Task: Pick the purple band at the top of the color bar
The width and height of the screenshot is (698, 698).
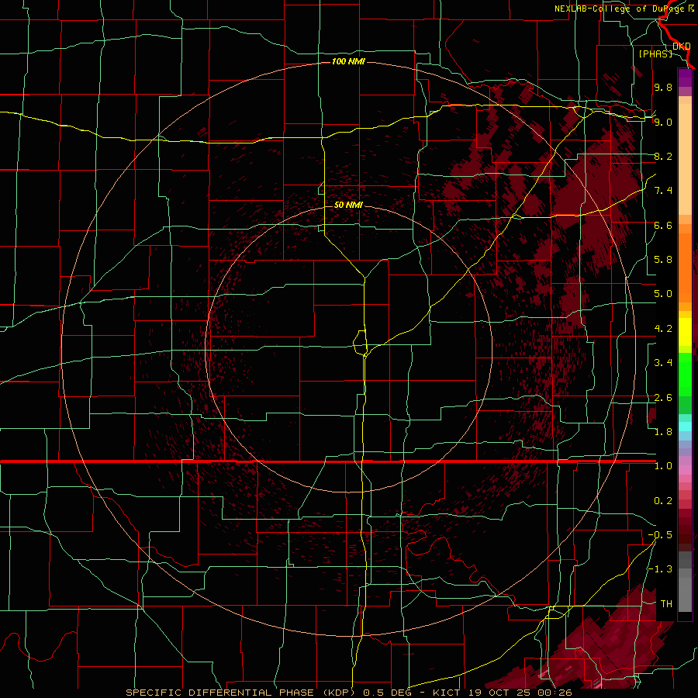Action: point(685,78)
